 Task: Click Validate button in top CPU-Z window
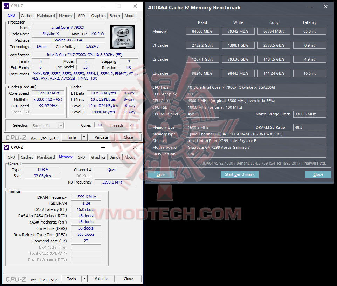click(102, 137)
